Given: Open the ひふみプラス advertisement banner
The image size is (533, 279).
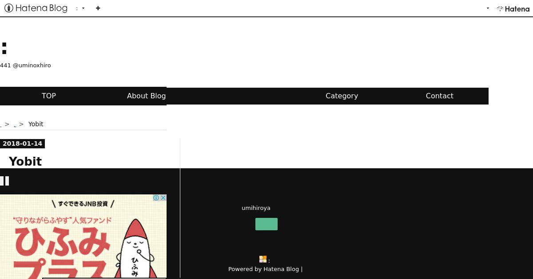Looking at the screenshot, I should pos(83,236).
